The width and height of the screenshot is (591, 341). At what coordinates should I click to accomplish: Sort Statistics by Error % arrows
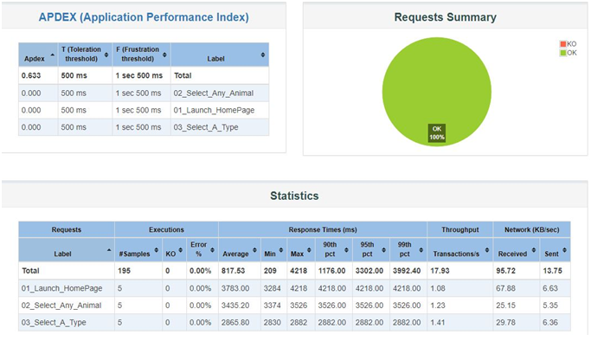coord(213,250)
